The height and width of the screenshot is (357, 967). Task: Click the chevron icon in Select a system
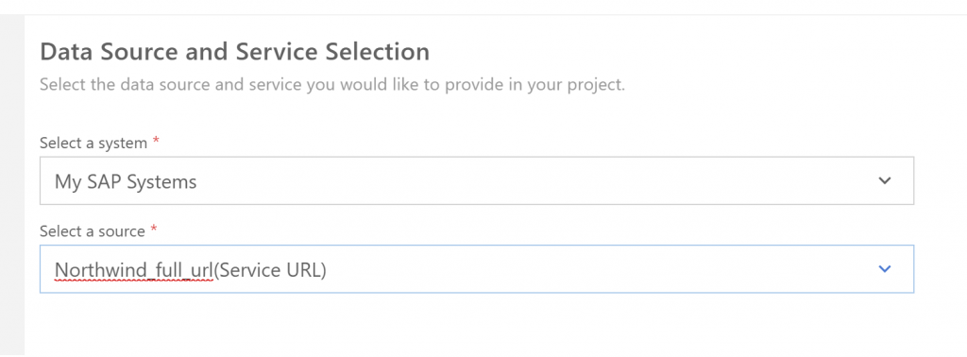point(884,181)
